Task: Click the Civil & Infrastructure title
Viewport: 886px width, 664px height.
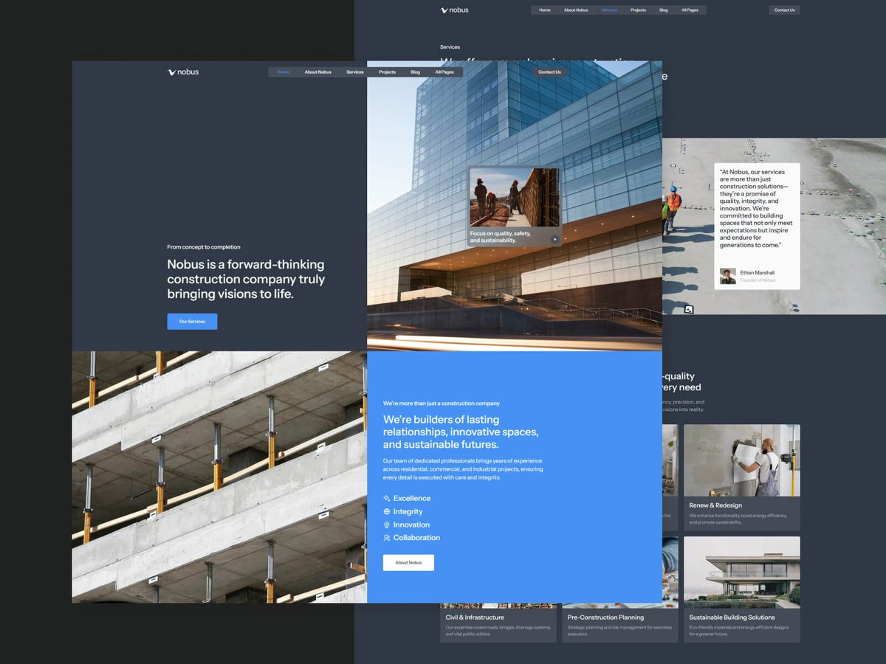Action: 475,618
